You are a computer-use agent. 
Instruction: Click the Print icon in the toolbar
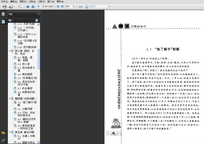click(x=4, y=6)
